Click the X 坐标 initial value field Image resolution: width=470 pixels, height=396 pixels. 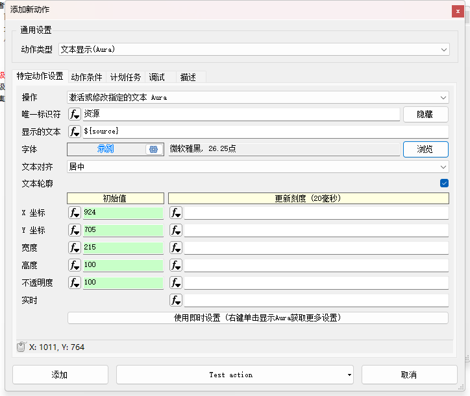[123, 213]
